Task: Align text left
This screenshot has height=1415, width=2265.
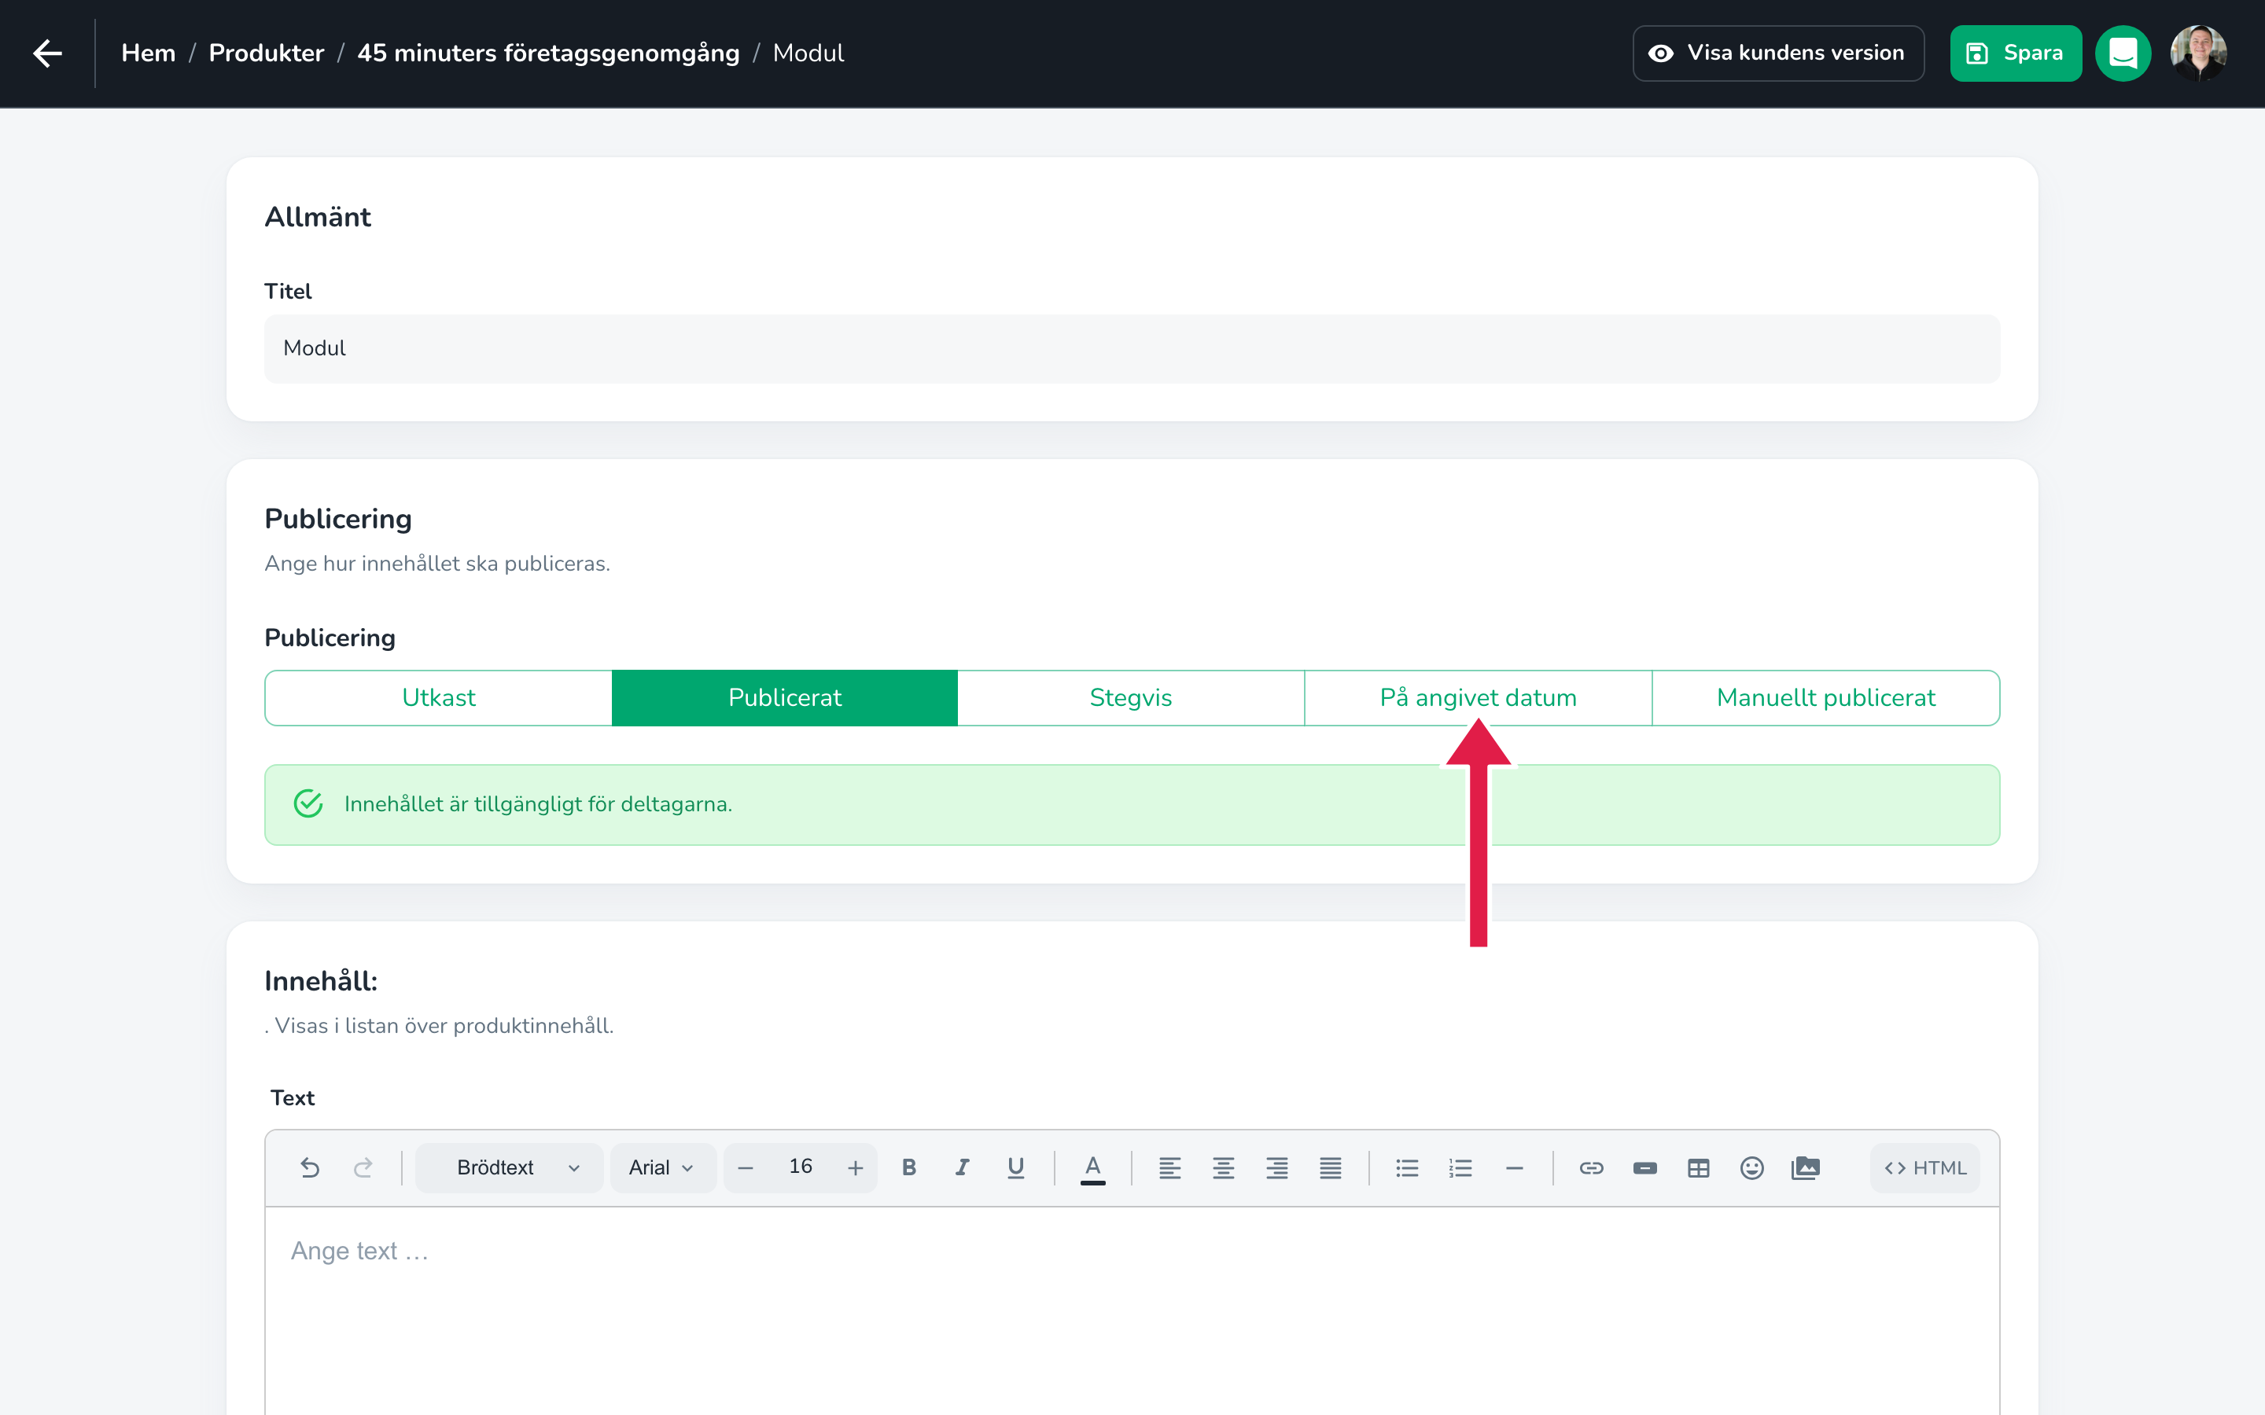Action: coord(1170,1167)
